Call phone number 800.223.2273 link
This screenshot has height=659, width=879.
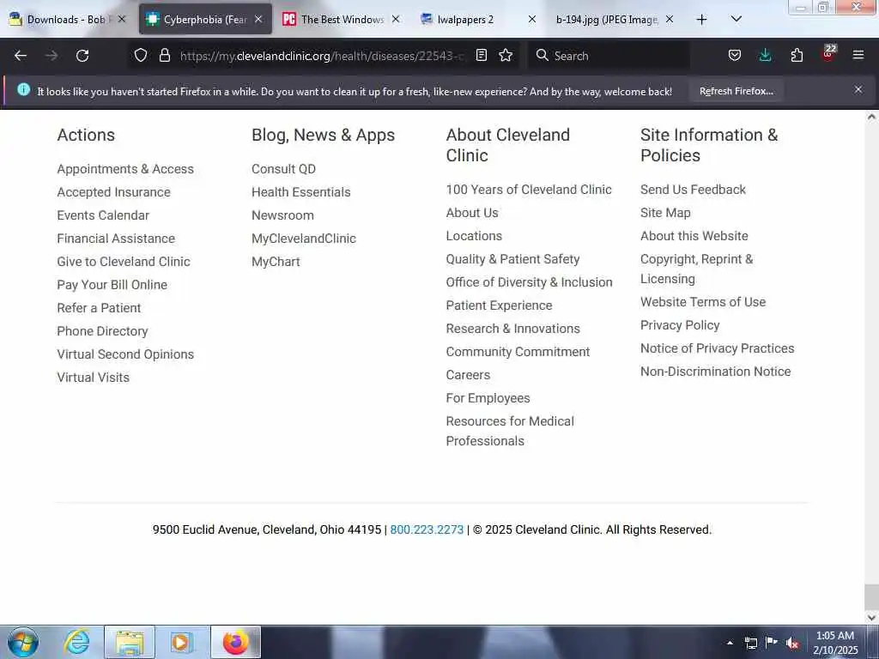(x=427, y=529)
